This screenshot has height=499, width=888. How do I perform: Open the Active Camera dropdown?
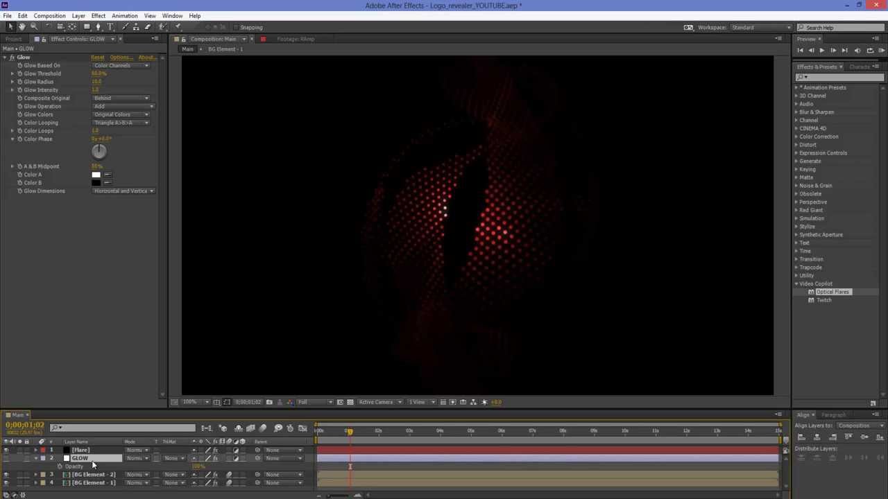[379, 402]
